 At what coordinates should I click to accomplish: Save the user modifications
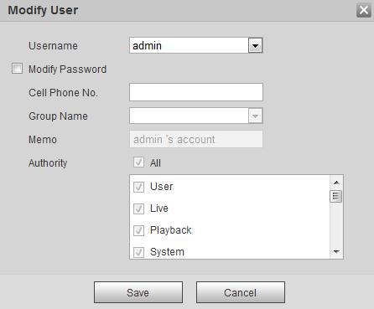coord(138,292)
